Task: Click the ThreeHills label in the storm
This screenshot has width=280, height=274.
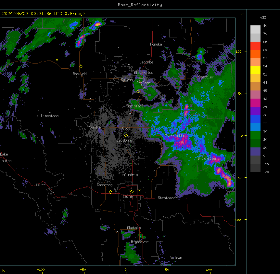Action: (x=174, y=136)
